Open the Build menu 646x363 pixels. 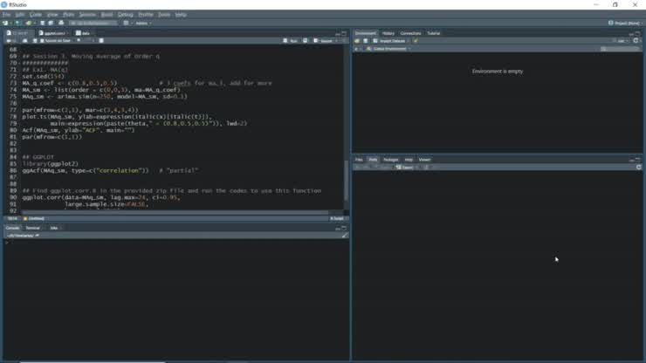[107, 15]
